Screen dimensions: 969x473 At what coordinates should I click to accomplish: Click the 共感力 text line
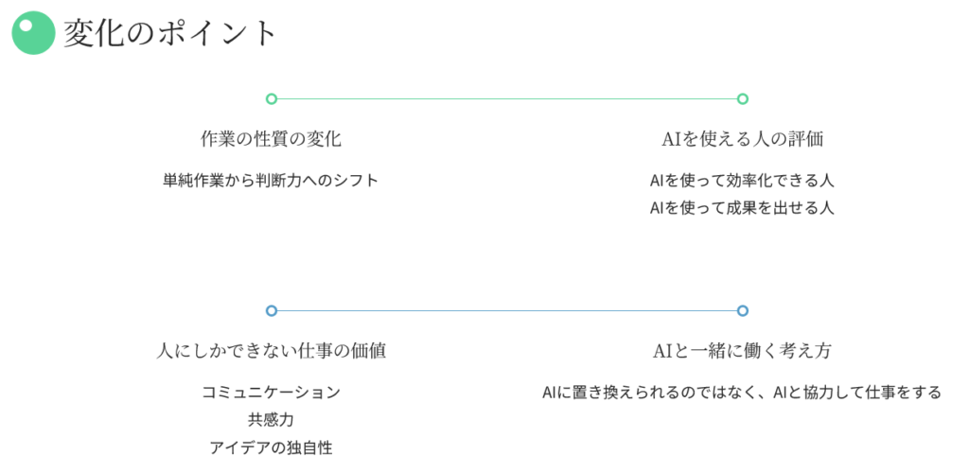tap(271, 420)
